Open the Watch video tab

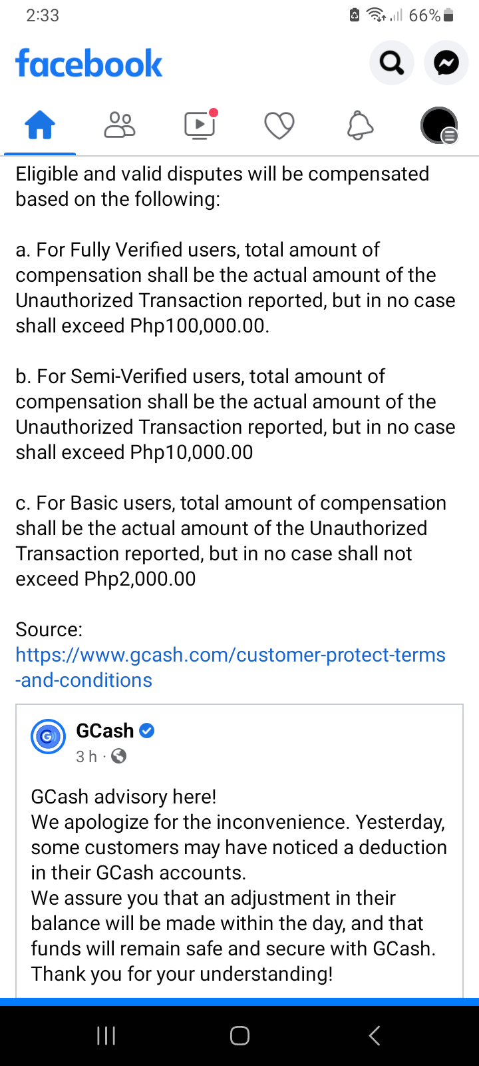(x=200, y=125)
